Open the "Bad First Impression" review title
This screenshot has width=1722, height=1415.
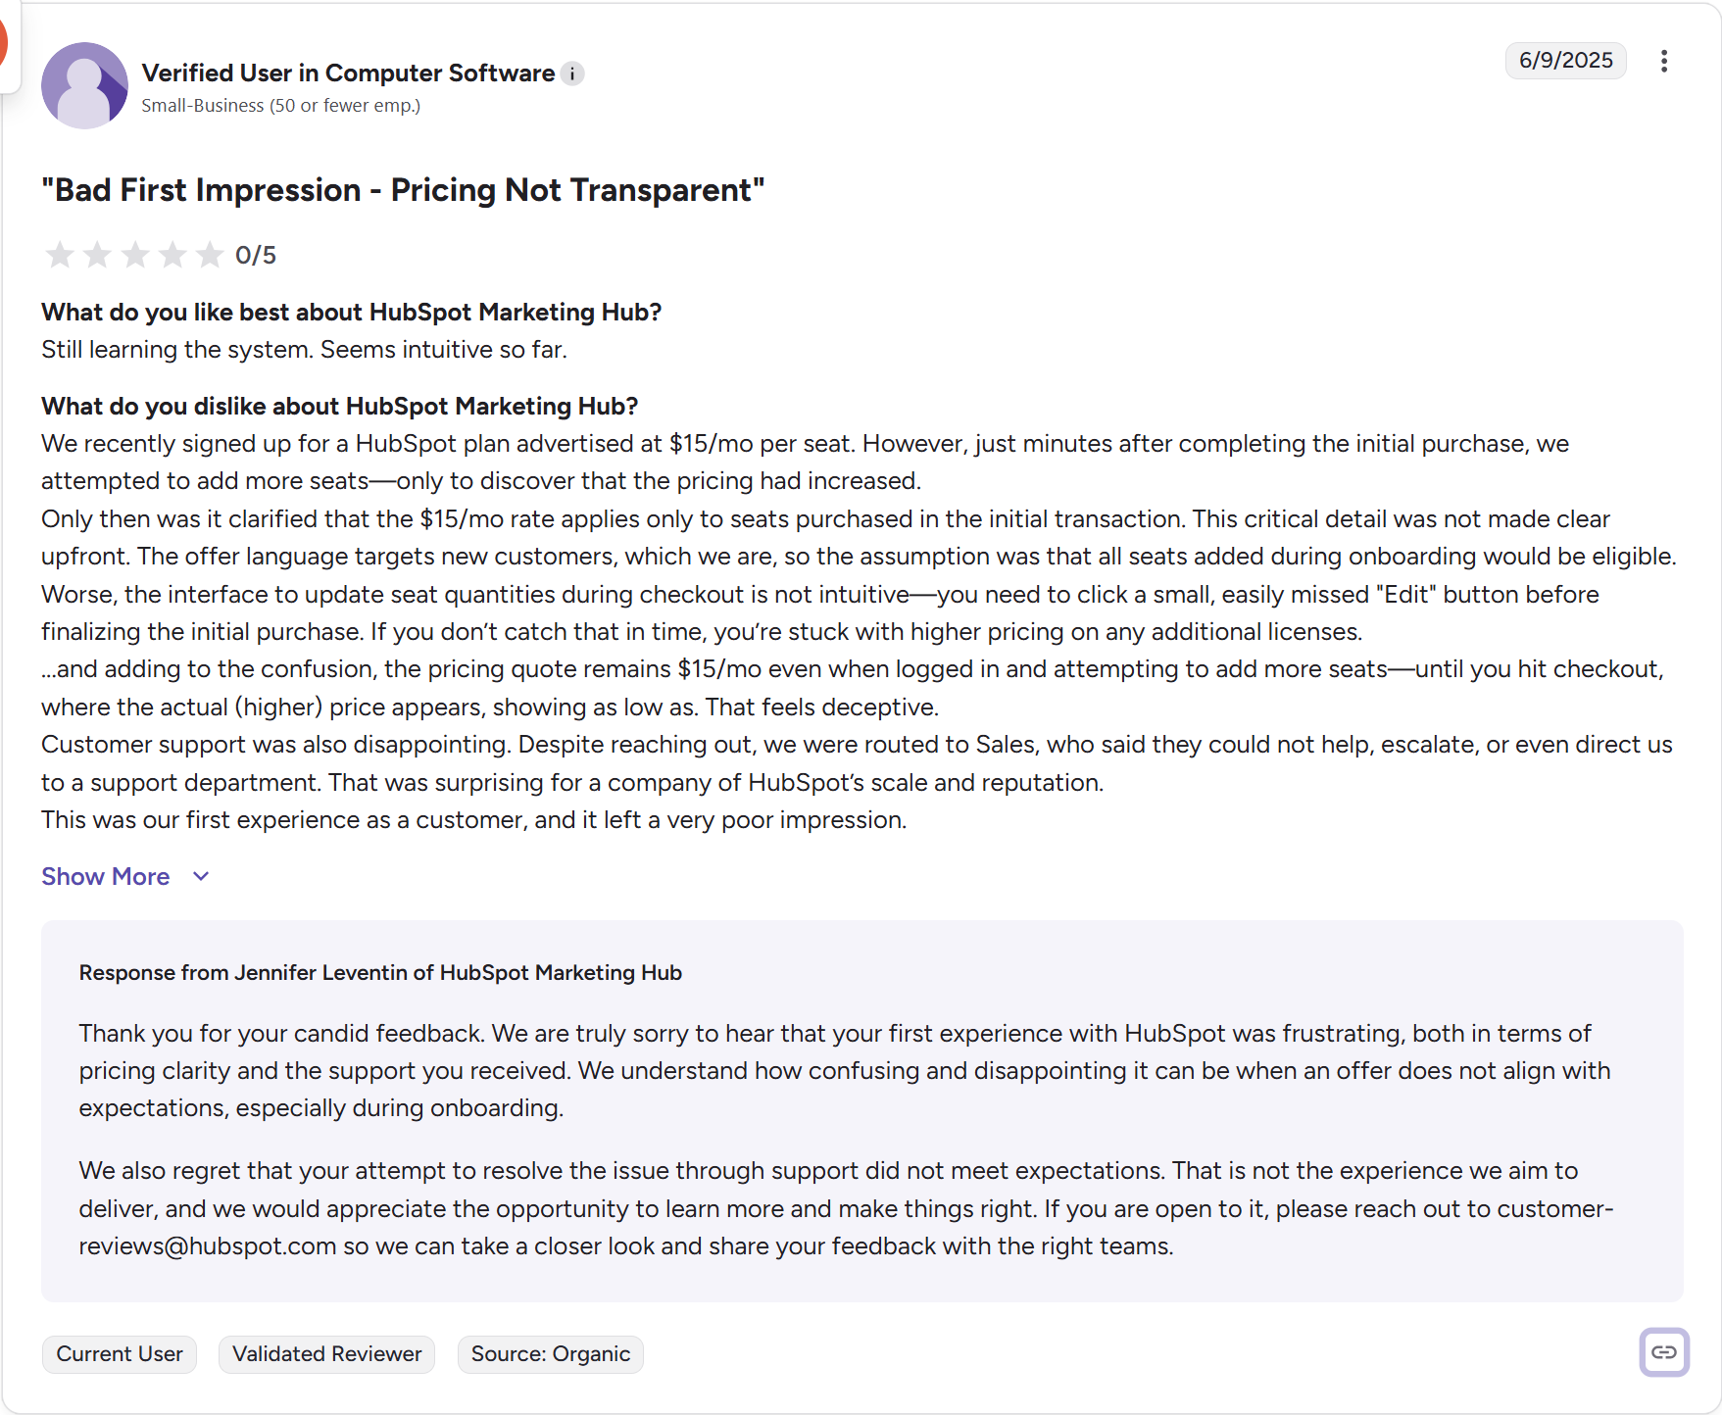403,190
